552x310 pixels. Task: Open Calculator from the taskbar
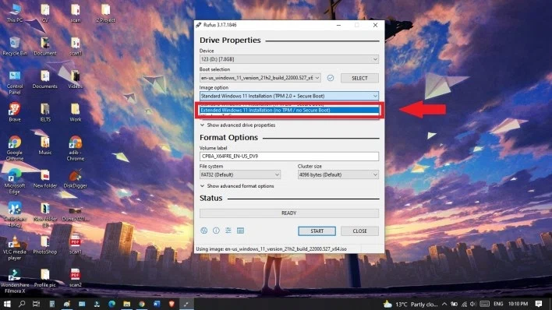(51, 304)
